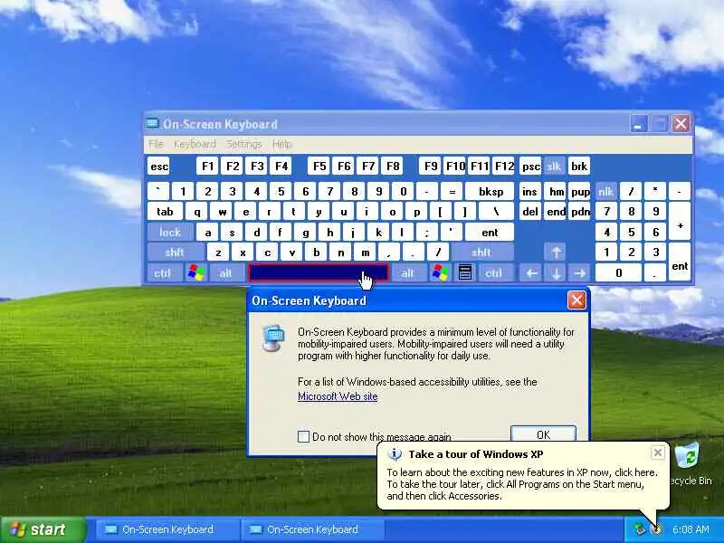Click the letter q key

(197, 212)
